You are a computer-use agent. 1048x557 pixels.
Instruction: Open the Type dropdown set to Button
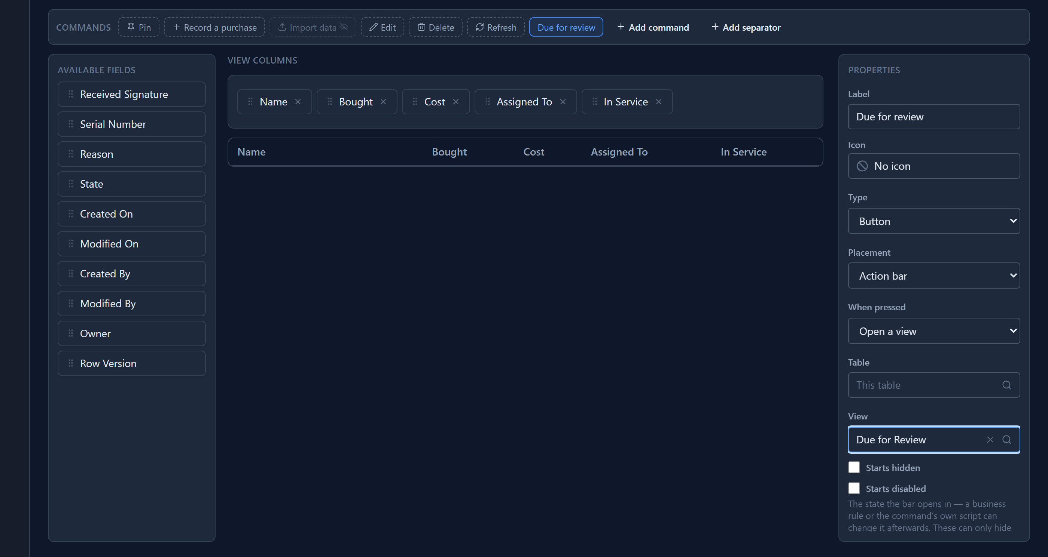pyautogui.click(x=934, y=221)
